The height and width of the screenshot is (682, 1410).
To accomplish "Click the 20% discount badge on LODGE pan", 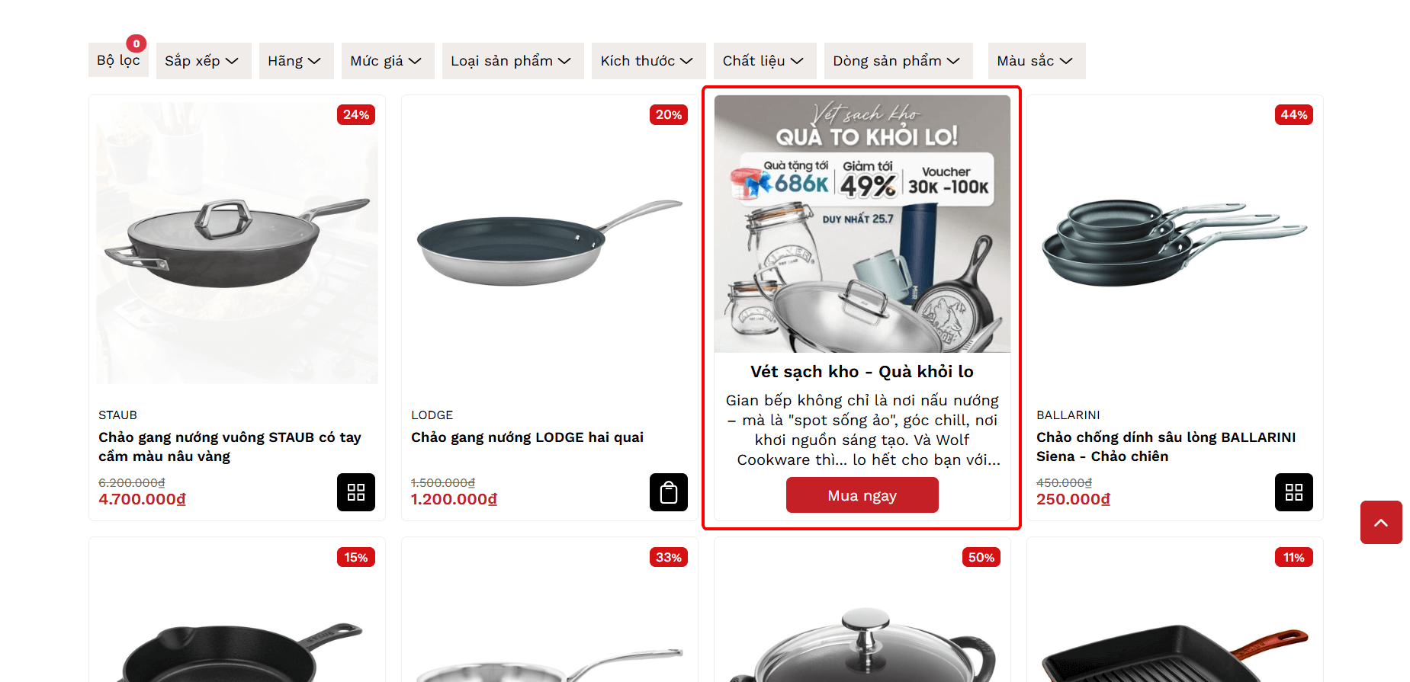I will 669,115.
